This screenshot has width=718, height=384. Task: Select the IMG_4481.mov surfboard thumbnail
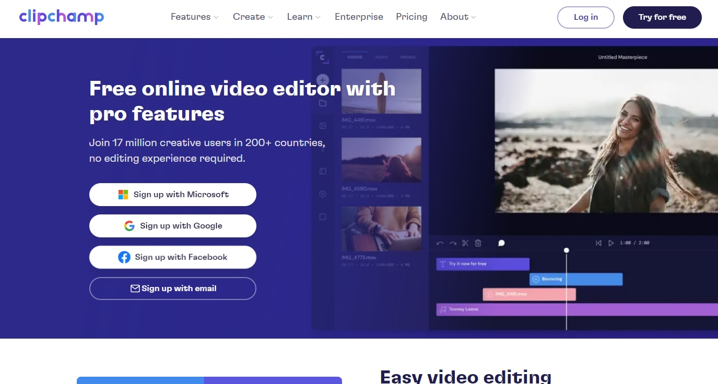point(381,91)
